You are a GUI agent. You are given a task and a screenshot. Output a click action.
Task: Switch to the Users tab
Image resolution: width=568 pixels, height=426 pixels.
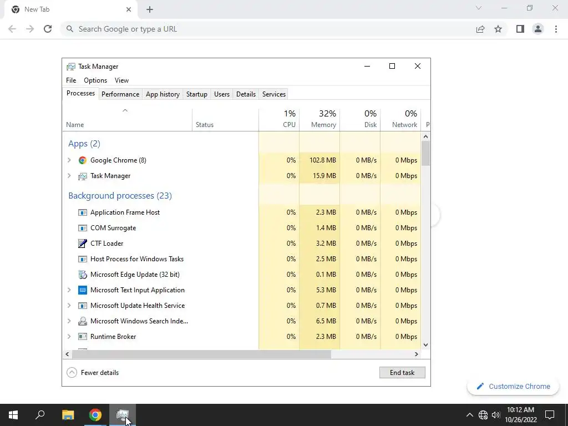pos(222,94)
